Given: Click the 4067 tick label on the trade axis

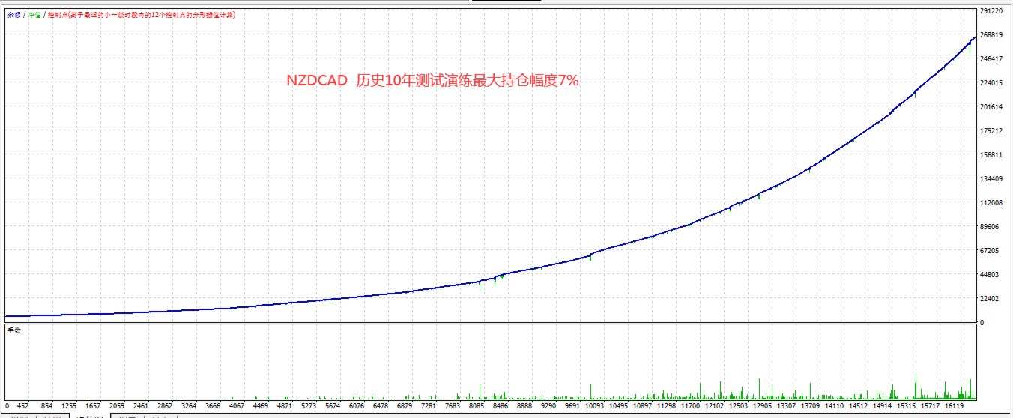Looking at the screenshot, I should point(237,406).
